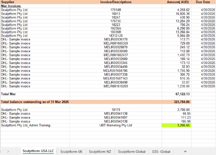Screen dimensions: 216x155
Task: Click the green highlighted 3,206.65 cell
Action: pyautogui.click(x=177, y=125)
